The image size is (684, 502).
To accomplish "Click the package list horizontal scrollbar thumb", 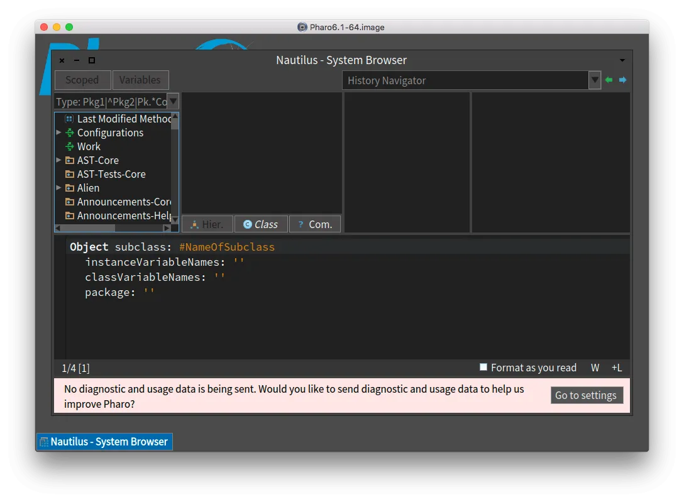I will [x=88, y=228].
